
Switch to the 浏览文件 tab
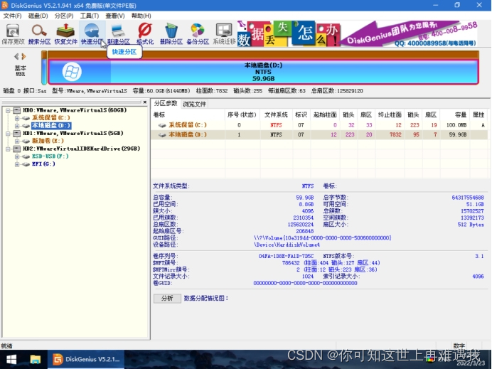[194, 105]
